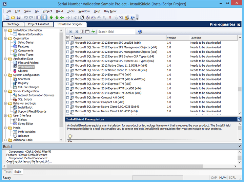Click the Buy Now menu link
Screen dimensions: 244x182
coord(110,11)
